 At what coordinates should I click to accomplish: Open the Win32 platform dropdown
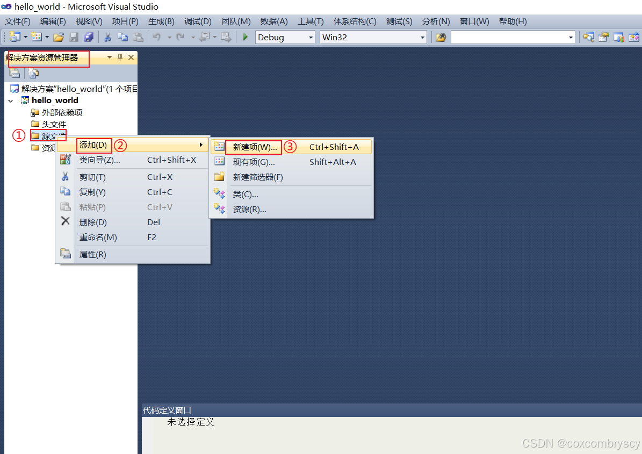pyautogui.click(x=423, y=37)
